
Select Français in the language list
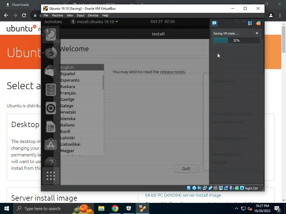click(x=82, y=93)
